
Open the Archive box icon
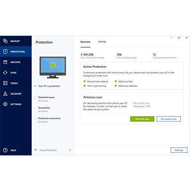(x=5, y=62)
